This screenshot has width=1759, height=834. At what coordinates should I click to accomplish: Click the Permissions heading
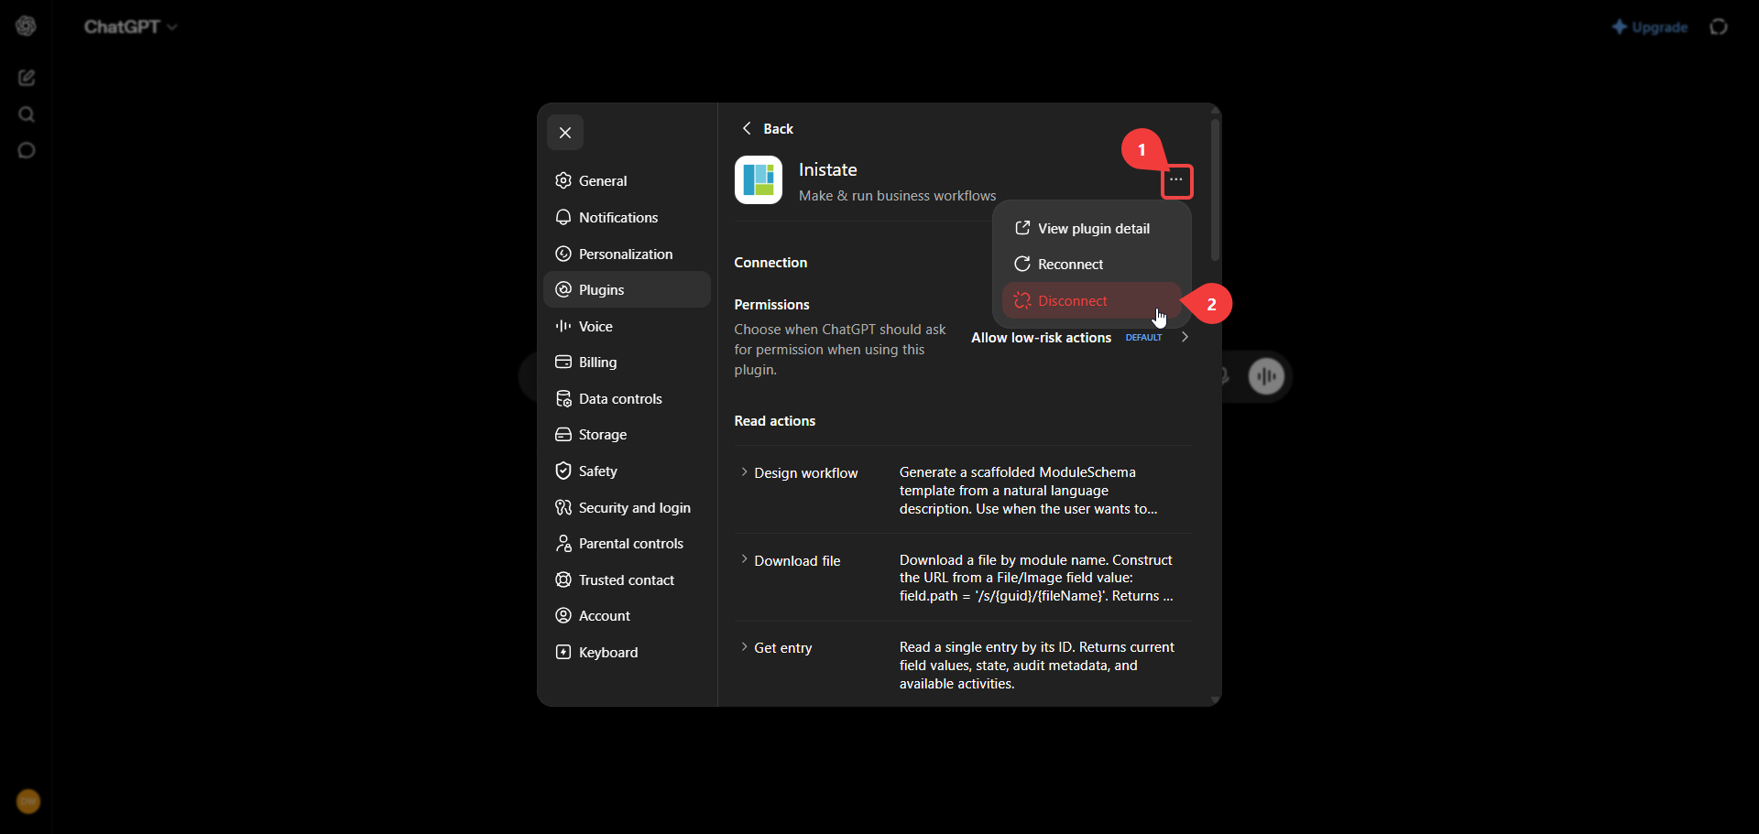tap(771, 305)
